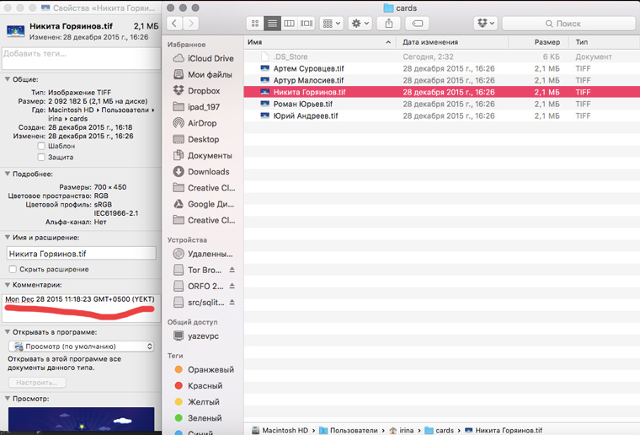
Task: Open AirDrop in the sidebar
Action: [x=195, y=123]
